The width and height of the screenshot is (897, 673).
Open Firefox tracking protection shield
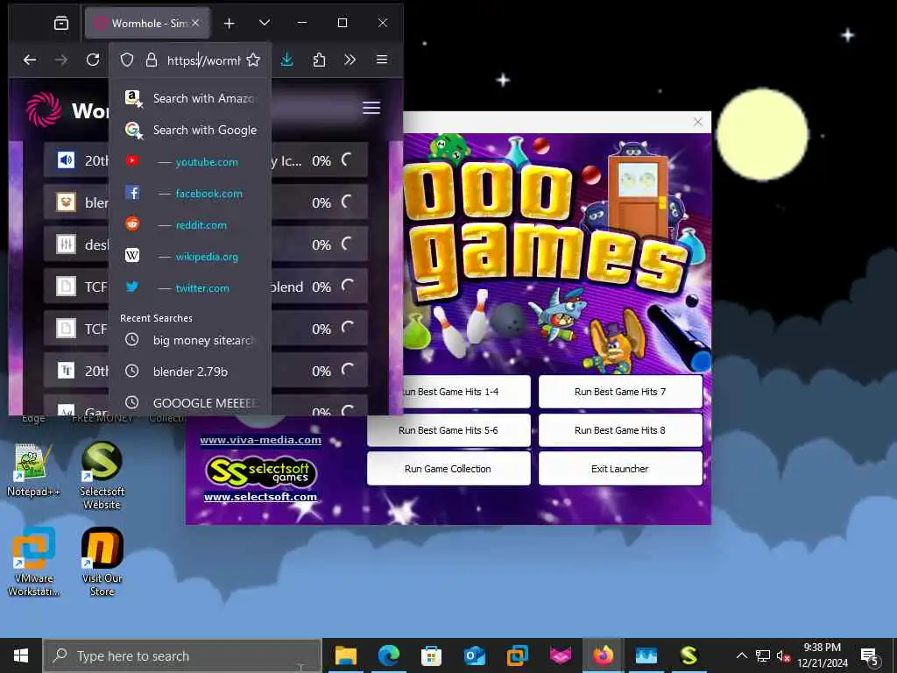pos(127,60)
